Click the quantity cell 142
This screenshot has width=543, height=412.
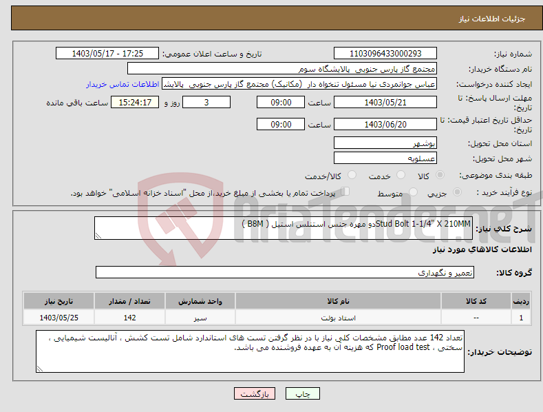pyautogui.click(x=129, y=318)
